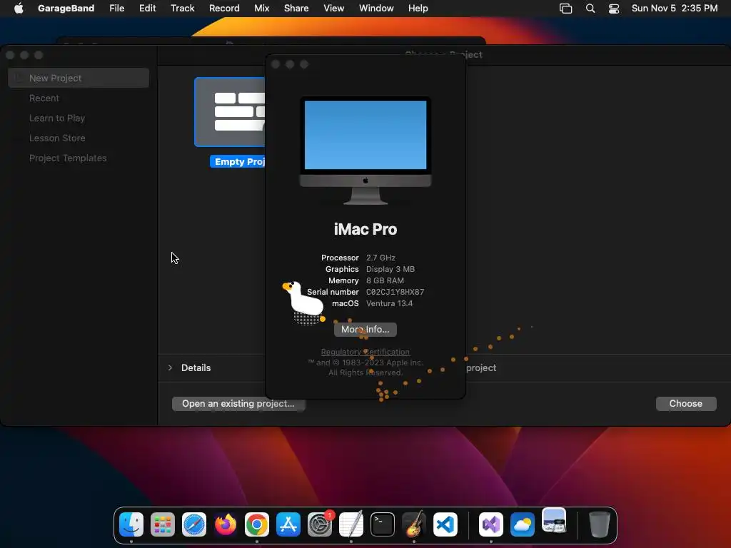Open the File menu

coord(116,8)
